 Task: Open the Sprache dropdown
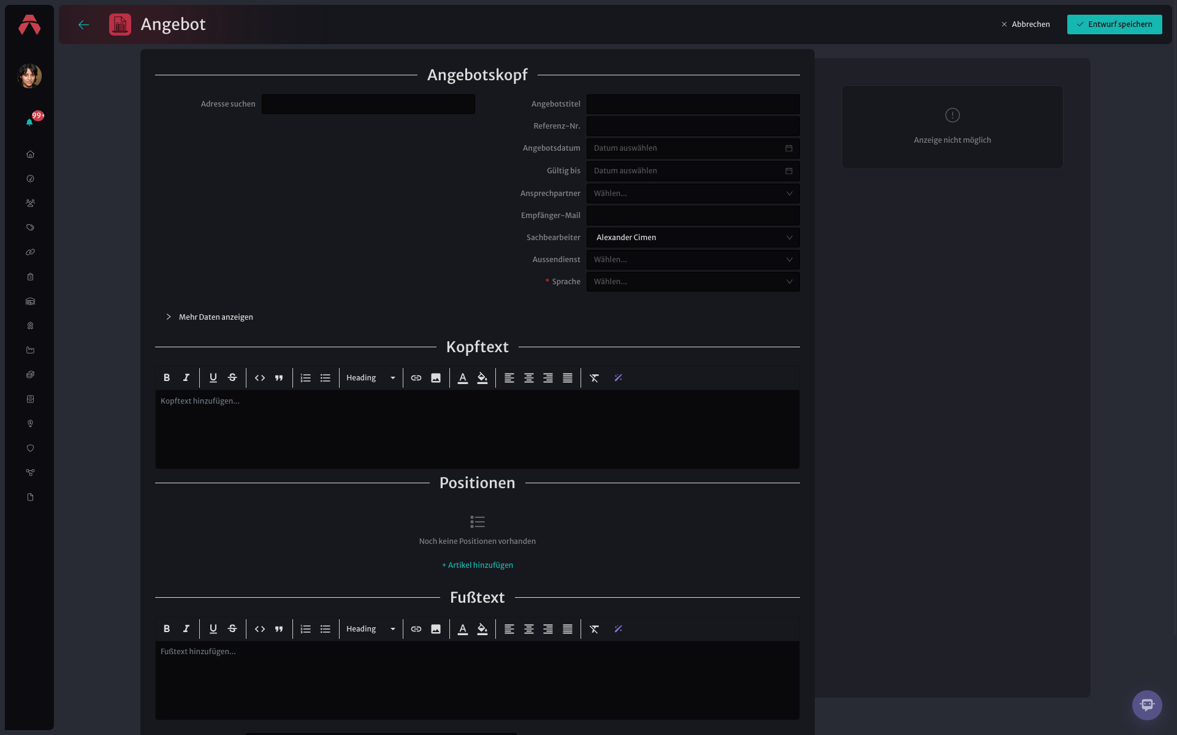pyautogui.click(x=693, y=282)
